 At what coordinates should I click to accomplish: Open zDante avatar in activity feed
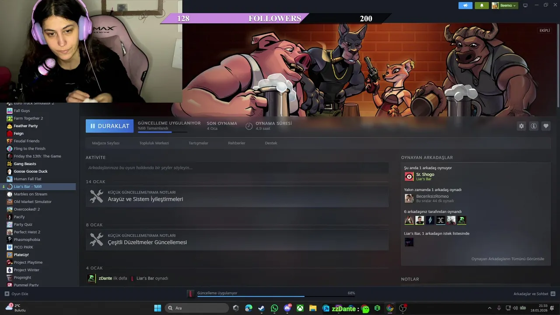[91, 278]
